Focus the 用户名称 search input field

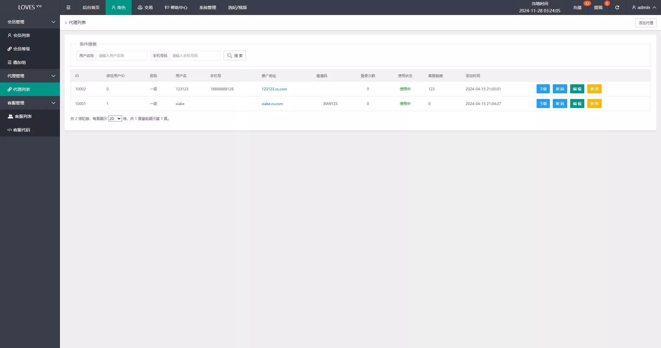coord(121,55)
